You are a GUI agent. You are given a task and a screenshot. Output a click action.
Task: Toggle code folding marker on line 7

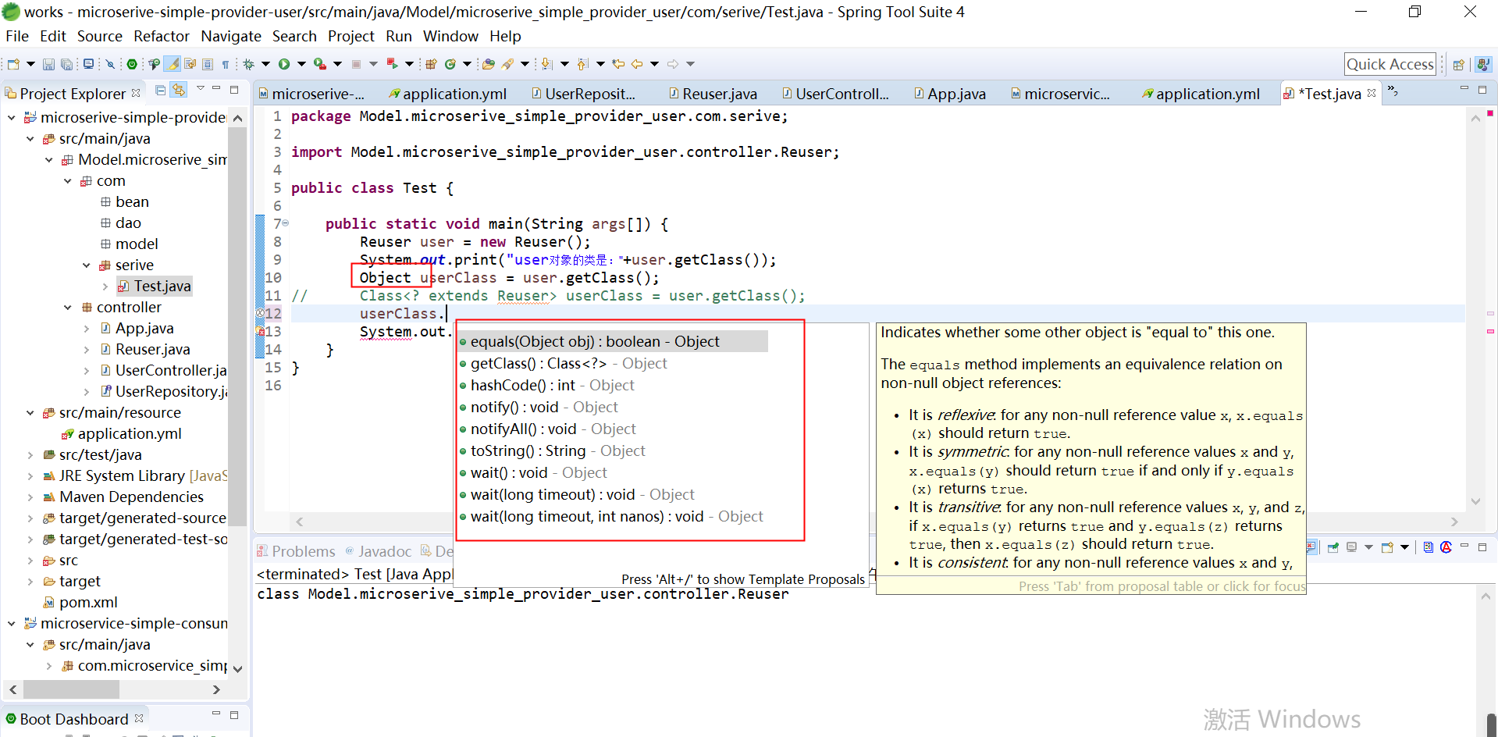pos(285,223)
